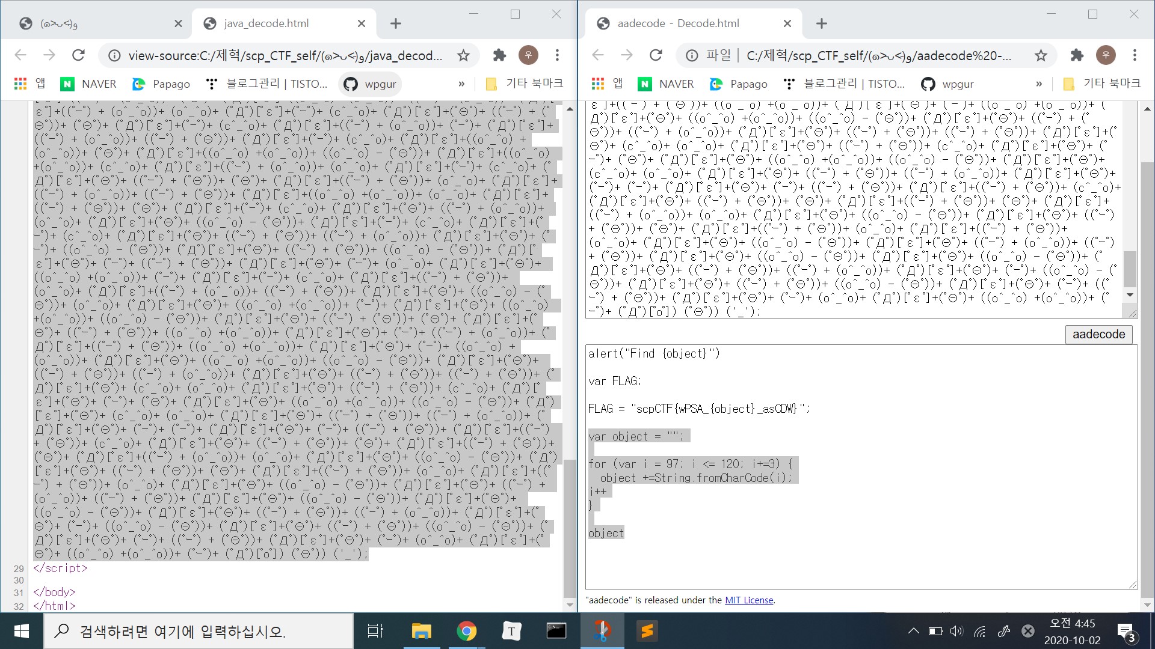The height and width of the screenshot is (649, 1155).
Task: Open Windows Start menu
Action: (22, 631)
